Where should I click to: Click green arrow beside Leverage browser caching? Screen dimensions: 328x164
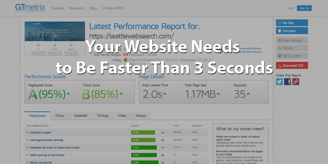163,140
